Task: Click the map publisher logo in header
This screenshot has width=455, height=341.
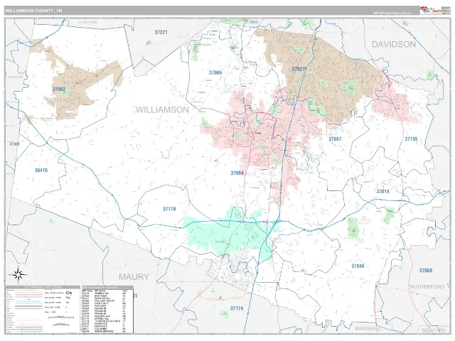Action: [431, 11]
